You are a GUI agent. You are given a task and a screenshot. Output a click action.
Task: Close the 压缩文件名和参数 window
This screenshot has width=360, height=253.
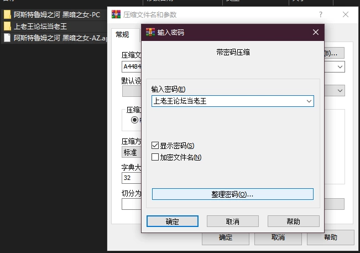pos(345,14)
